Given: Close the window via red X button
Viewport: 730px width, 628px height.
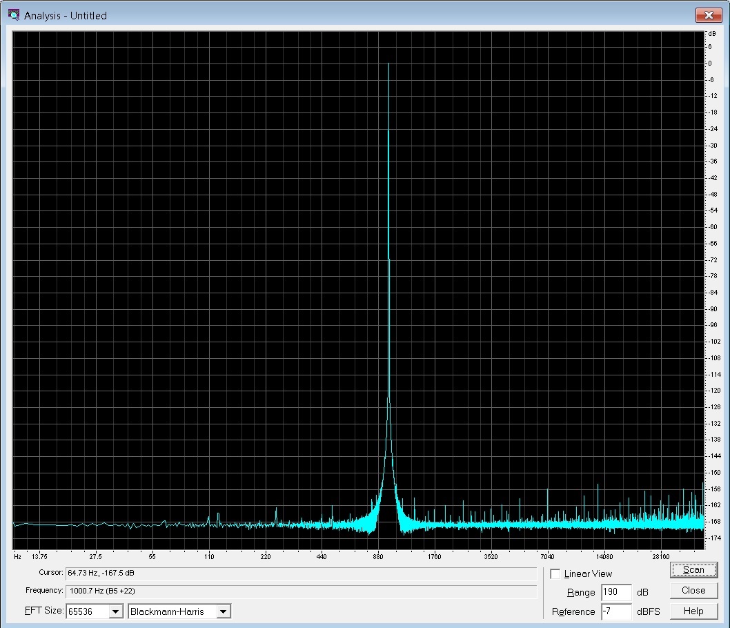Looking at the screenshot, I should (709, 15).
